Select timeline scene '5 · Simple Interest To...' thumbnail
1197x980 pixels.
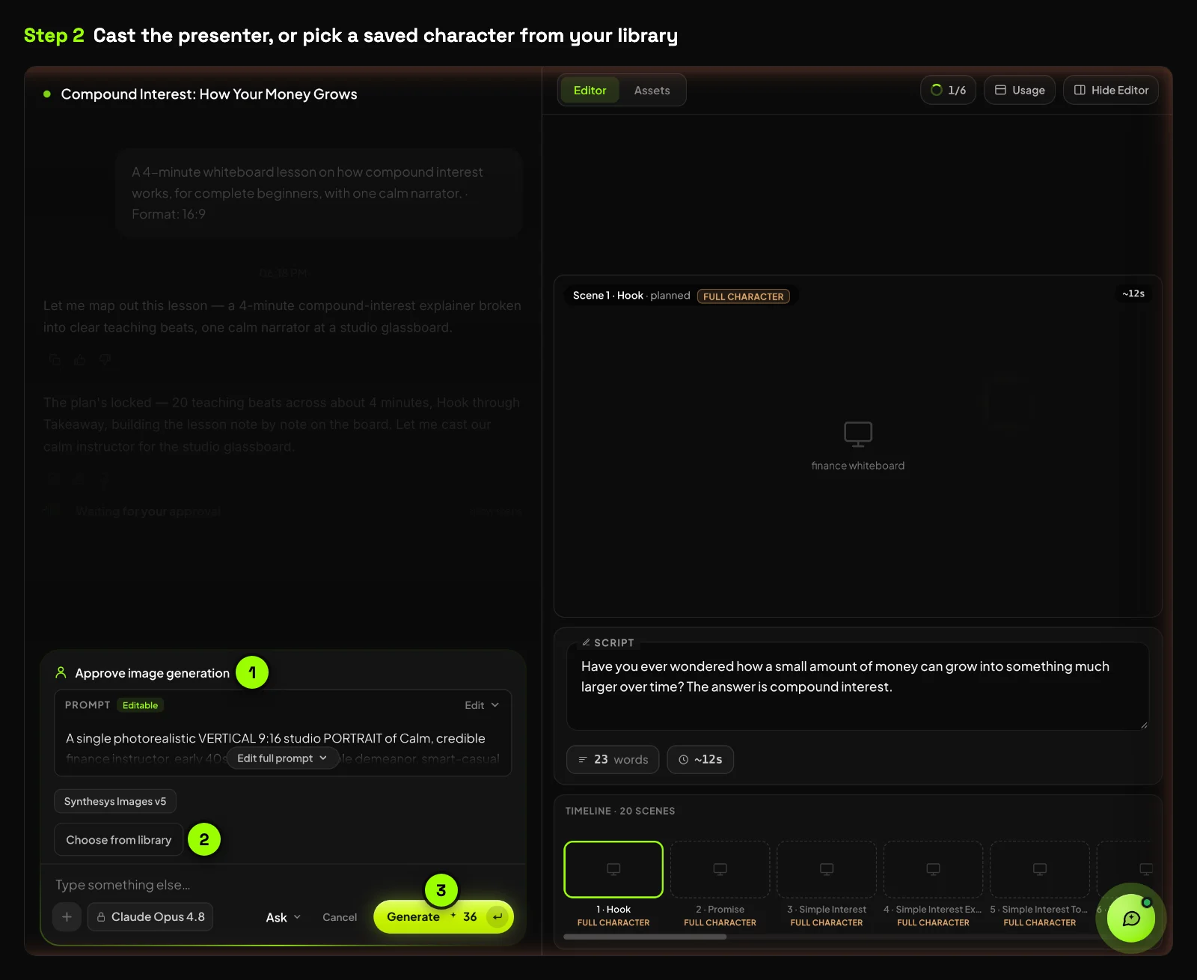[1040, 869]
